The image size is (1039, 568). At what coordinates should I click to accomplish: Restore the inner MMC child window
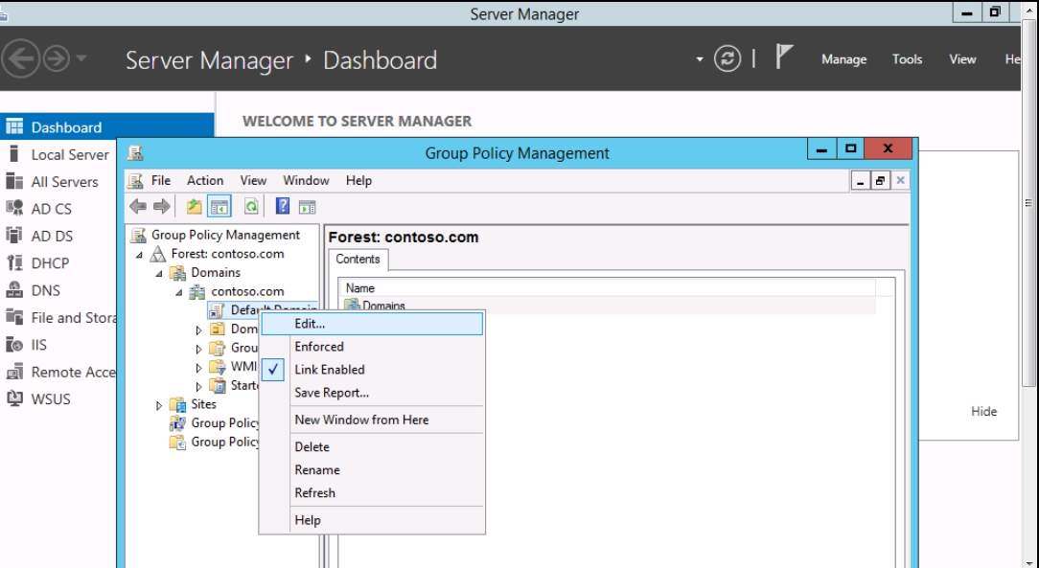879,181
